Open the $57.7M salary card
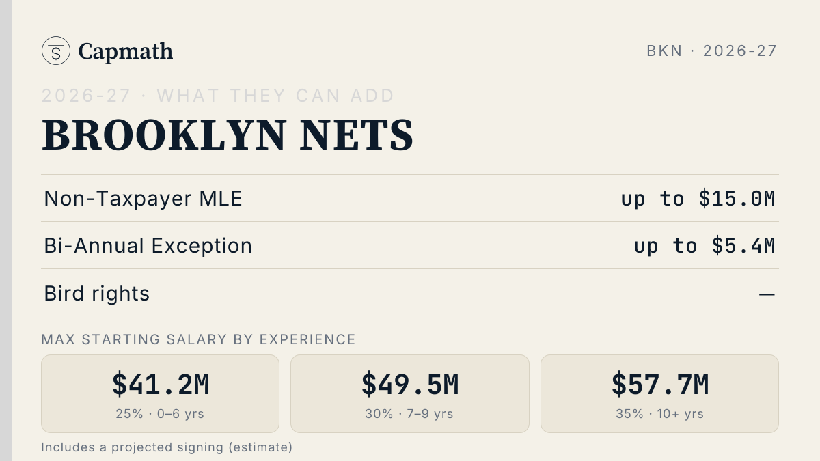This screenshot has width=820, height=461. point(659,393)
